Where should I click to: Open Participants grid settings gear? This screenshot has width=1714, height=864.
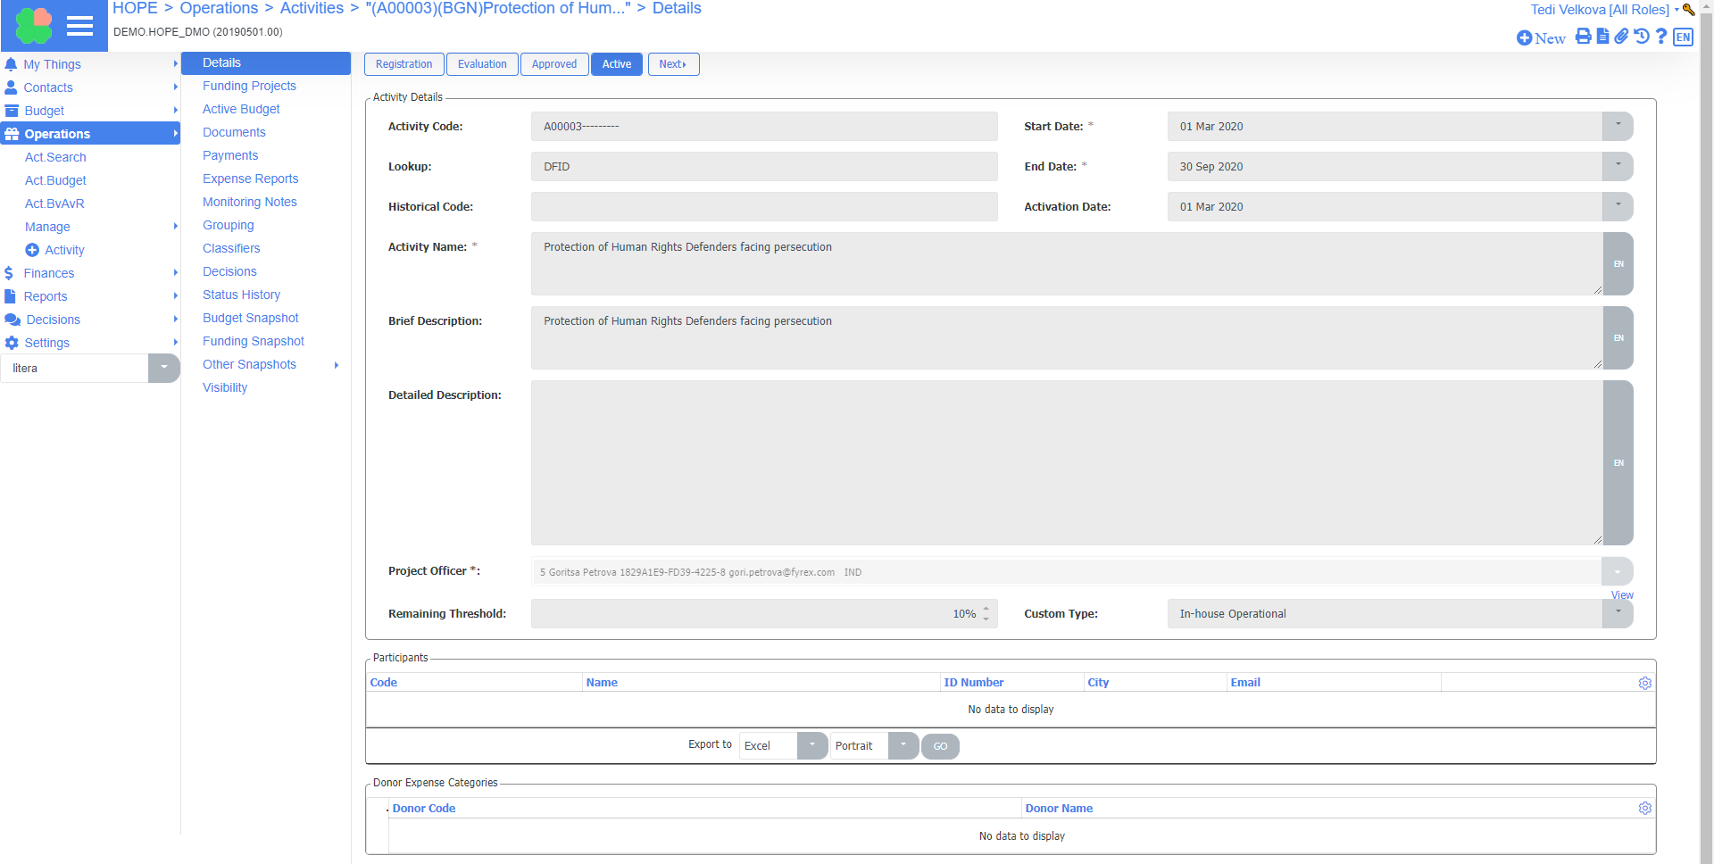1644,683
